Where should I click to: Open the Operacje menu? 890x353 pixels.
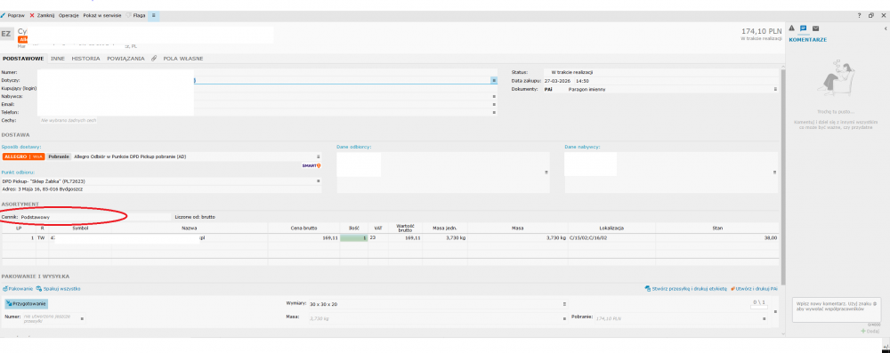(x=69, y=15)
